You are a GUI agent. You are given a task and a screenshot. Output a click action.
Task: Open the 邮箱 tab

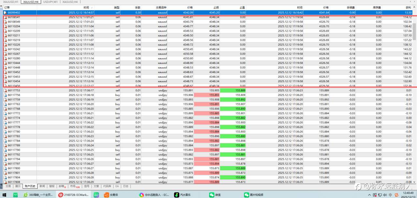pyautogui.click(x=62, y=186)
